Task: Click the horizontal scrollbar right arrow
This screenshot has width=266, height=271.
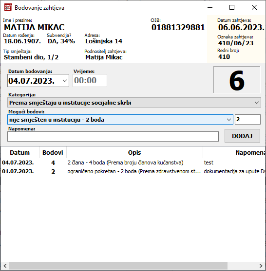Action: [261, 266]
